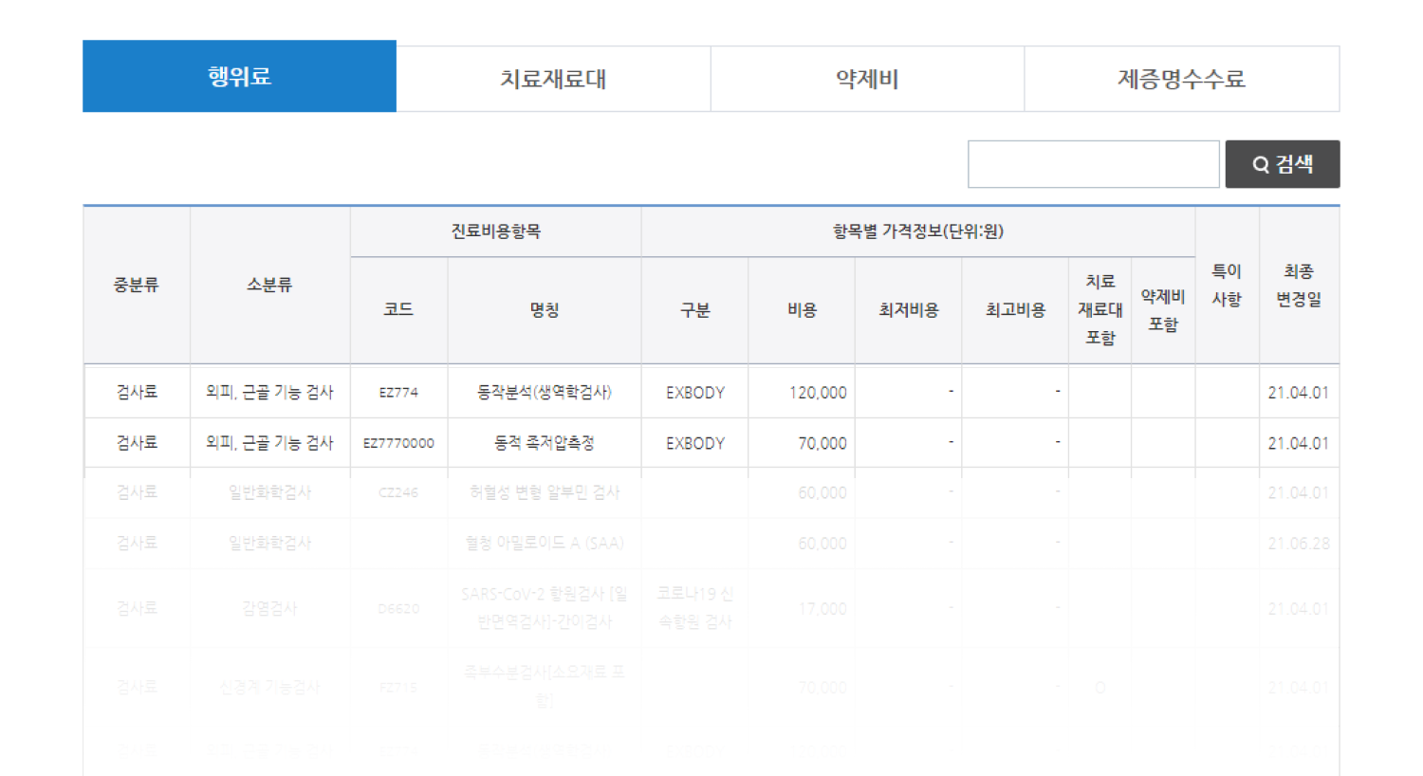
Task: Click the 치료재료대 포함 column header
Action: click(x=1100, y=310)
